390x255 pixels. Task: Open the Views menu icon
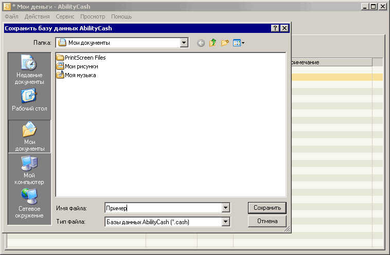(x=238, y=43)
